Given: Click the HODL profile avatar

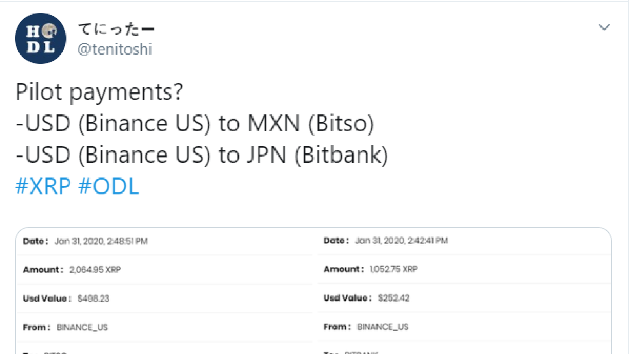Looking at the screenshot, I should (40, 39).
